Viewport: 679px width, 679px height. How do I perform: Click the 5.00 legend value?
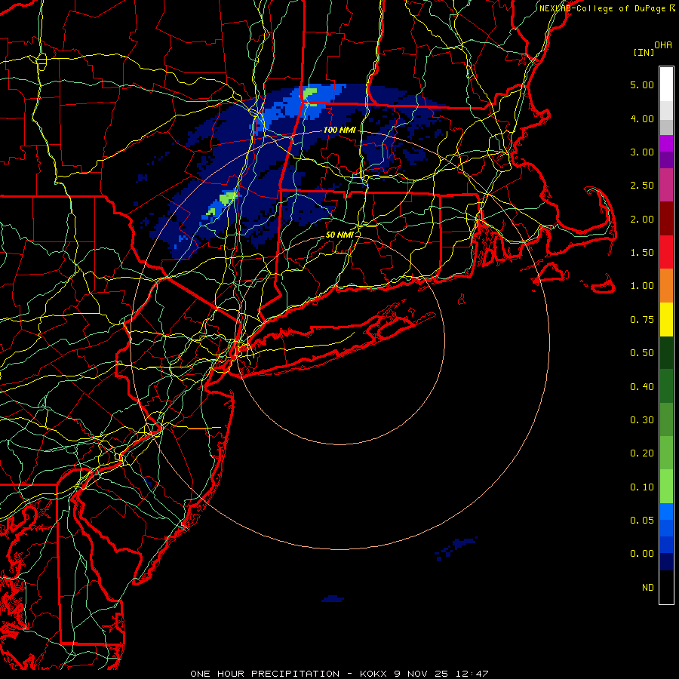coord(642,84)
